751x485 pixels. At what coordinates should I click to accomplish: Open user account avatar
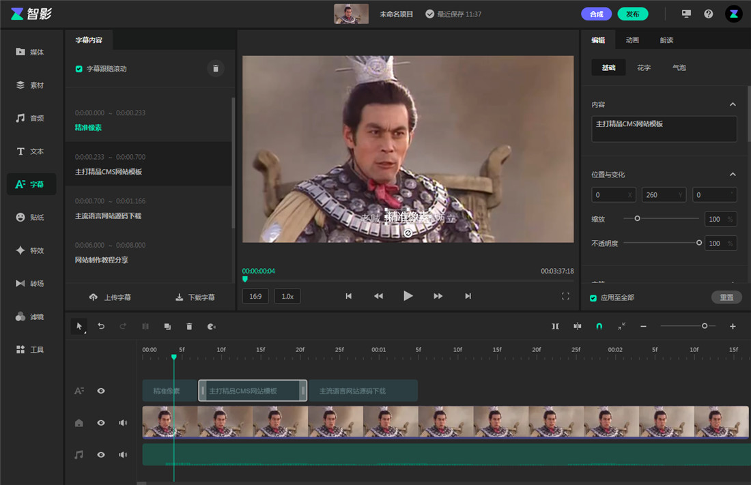pos(733,14)
